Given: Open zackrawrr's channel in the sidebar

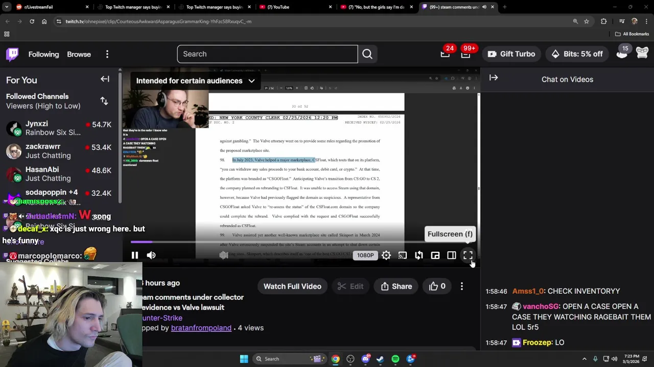Looking at the screenshot, I should (59, 151).
